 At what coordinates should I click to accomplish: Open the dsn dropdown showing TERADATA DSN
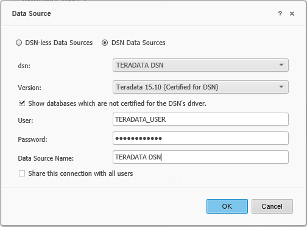click(200, 65)
